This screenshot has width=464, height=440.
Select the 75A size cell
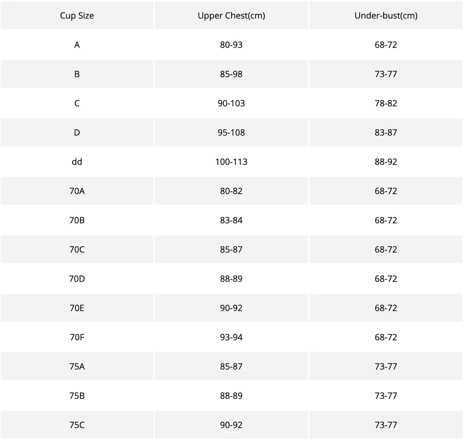pos(77,366)
